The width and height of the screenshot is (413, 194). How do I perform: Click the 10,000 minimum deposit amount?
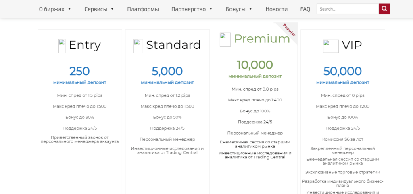(x=255, y=65)
